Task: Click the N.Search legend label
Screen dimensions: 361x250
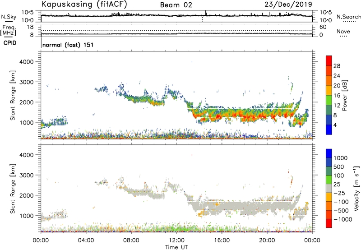Action: coord(348,17)
